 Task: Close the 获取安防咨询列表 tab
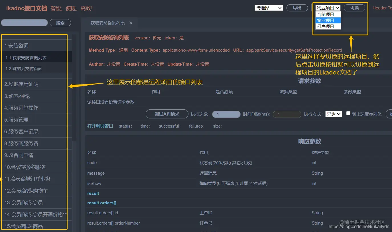[x=131, y=23]
